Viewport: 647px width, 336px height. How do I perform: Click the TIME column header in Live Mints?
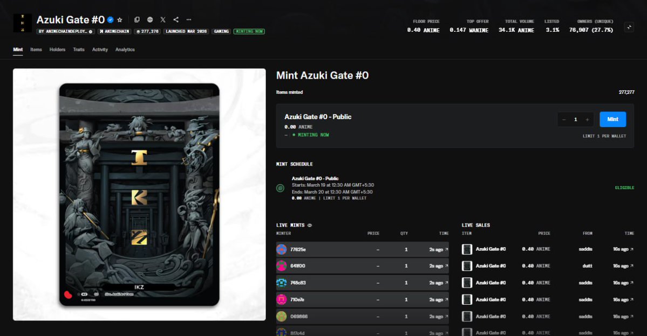(x=444, y=234)
